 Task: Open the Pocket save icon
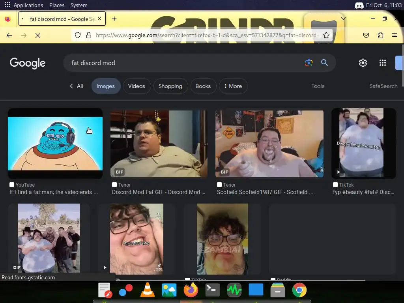pyautogui.click(x=366, y=35)
